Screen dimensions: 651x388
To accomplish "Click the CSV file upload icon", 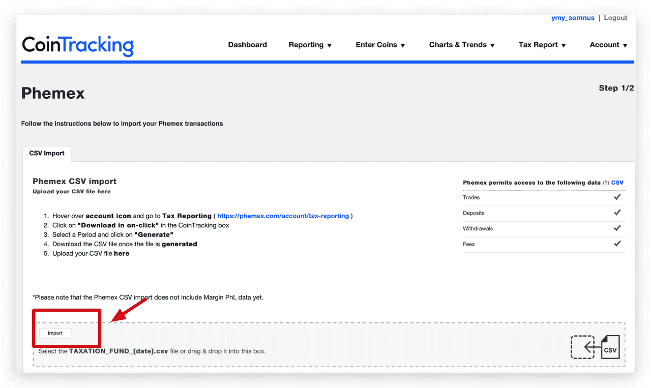I will point(595,347).
